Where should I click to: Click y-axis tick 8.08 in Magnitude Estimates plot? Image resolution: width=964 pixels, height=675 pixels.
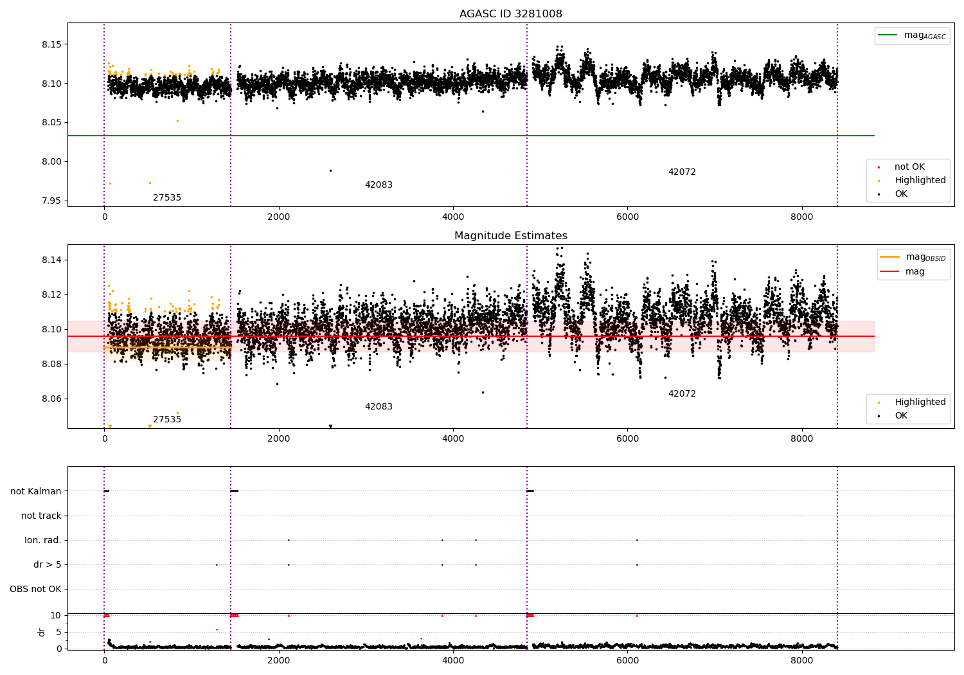(51, 364)
